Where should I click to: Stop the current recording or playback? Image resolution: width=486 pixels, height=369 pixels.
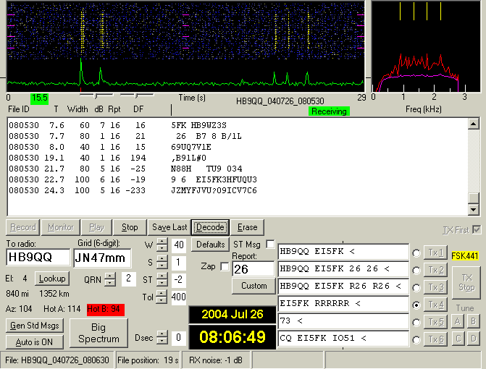(x=130, y=227)
